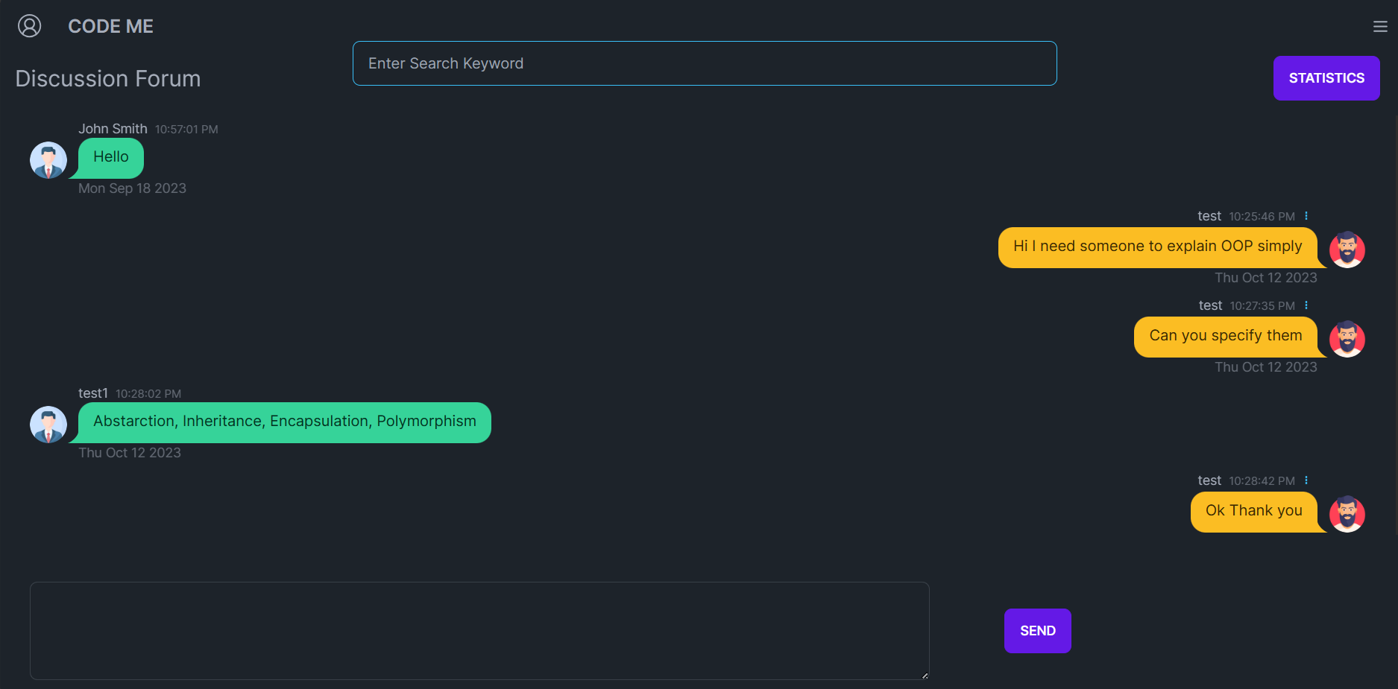Open options for the 10:28:42 PM message
Image resolution: width=1398 pixels, height=689 pixels.
[x=1306, y=480]
